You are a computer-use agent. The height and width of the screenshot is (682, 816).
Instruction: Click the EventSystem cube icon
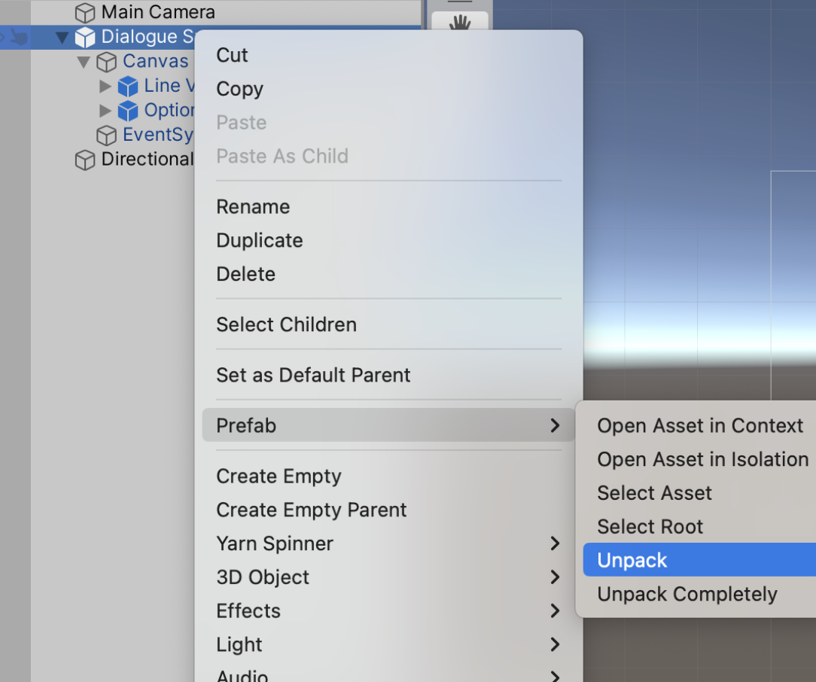click(x=107, y=135)
